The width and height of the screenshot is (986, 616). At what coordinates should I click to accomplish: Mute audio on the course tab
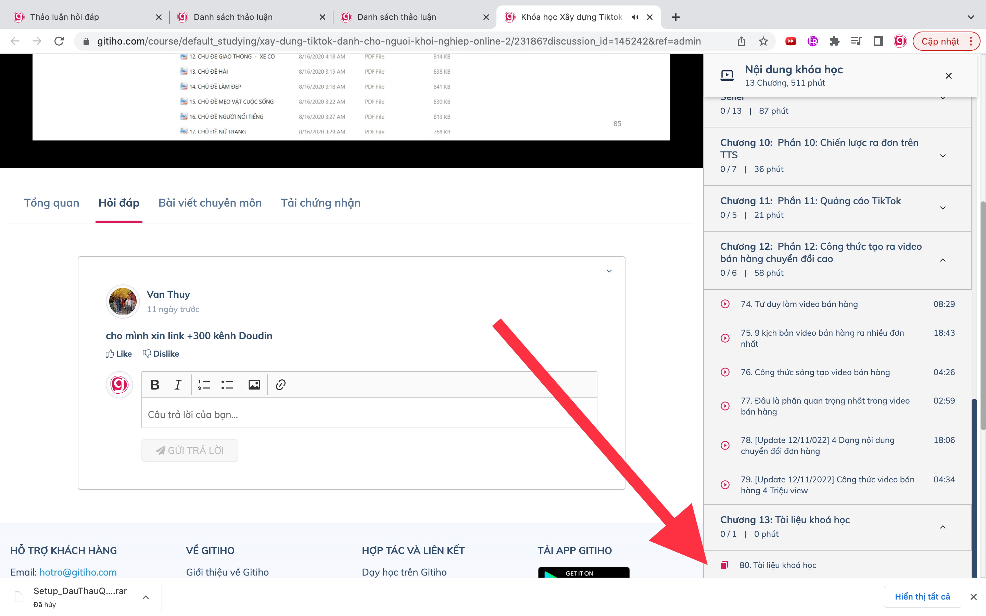634,17
